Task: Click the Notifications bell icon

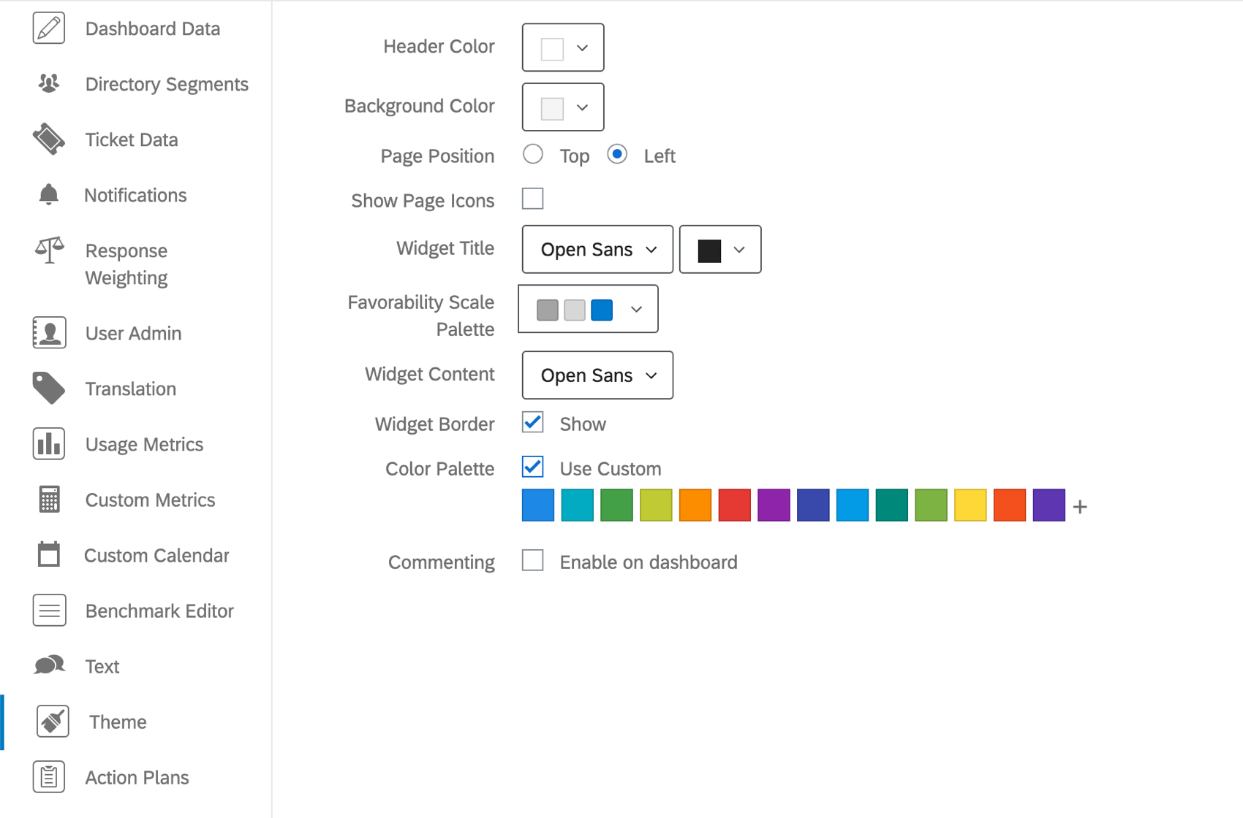Action: pos(49,195)
